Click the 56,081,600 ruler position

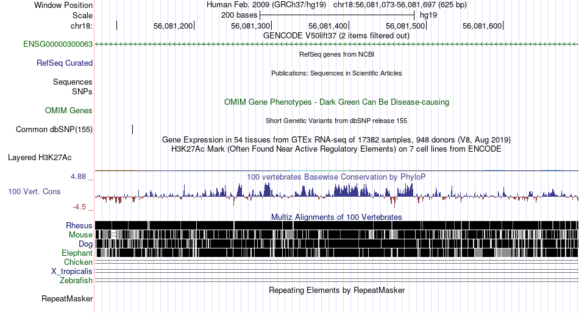(x=482, y=26)
